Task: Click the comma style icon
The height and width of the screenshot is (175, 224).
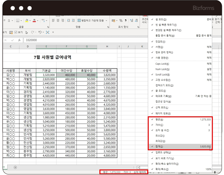Action: pos(126,21)
